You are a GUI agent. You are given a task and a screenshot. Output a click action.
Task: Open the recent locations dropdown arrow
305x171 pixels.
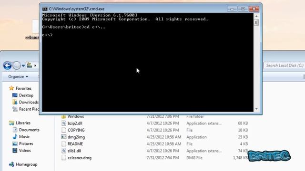click(x=23, y=66)
